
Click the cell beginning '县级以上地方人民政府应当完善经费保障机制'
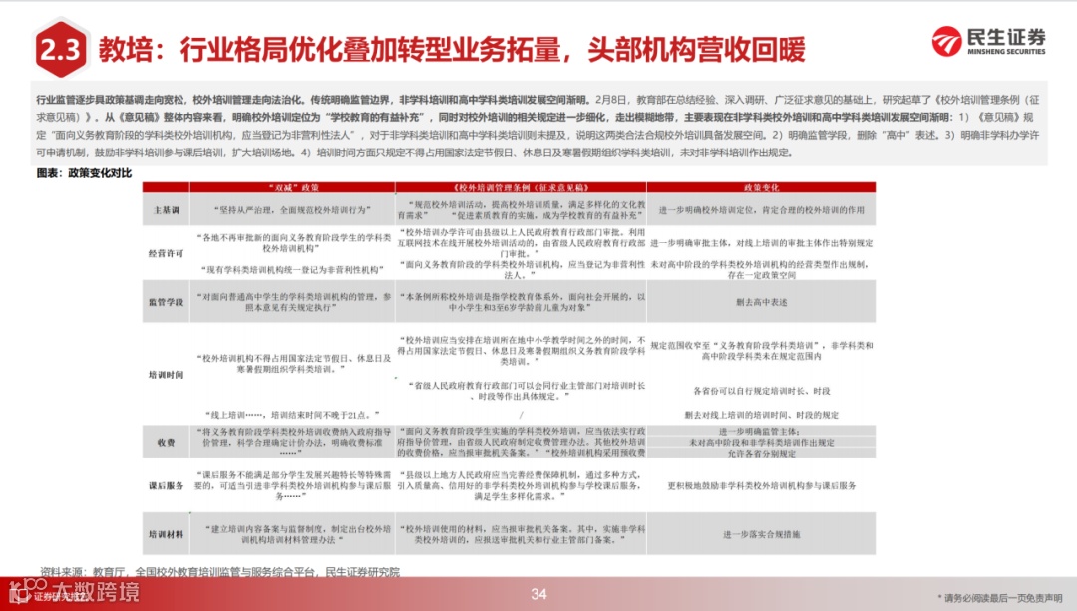pyautogui.click(x=521, y=485)
